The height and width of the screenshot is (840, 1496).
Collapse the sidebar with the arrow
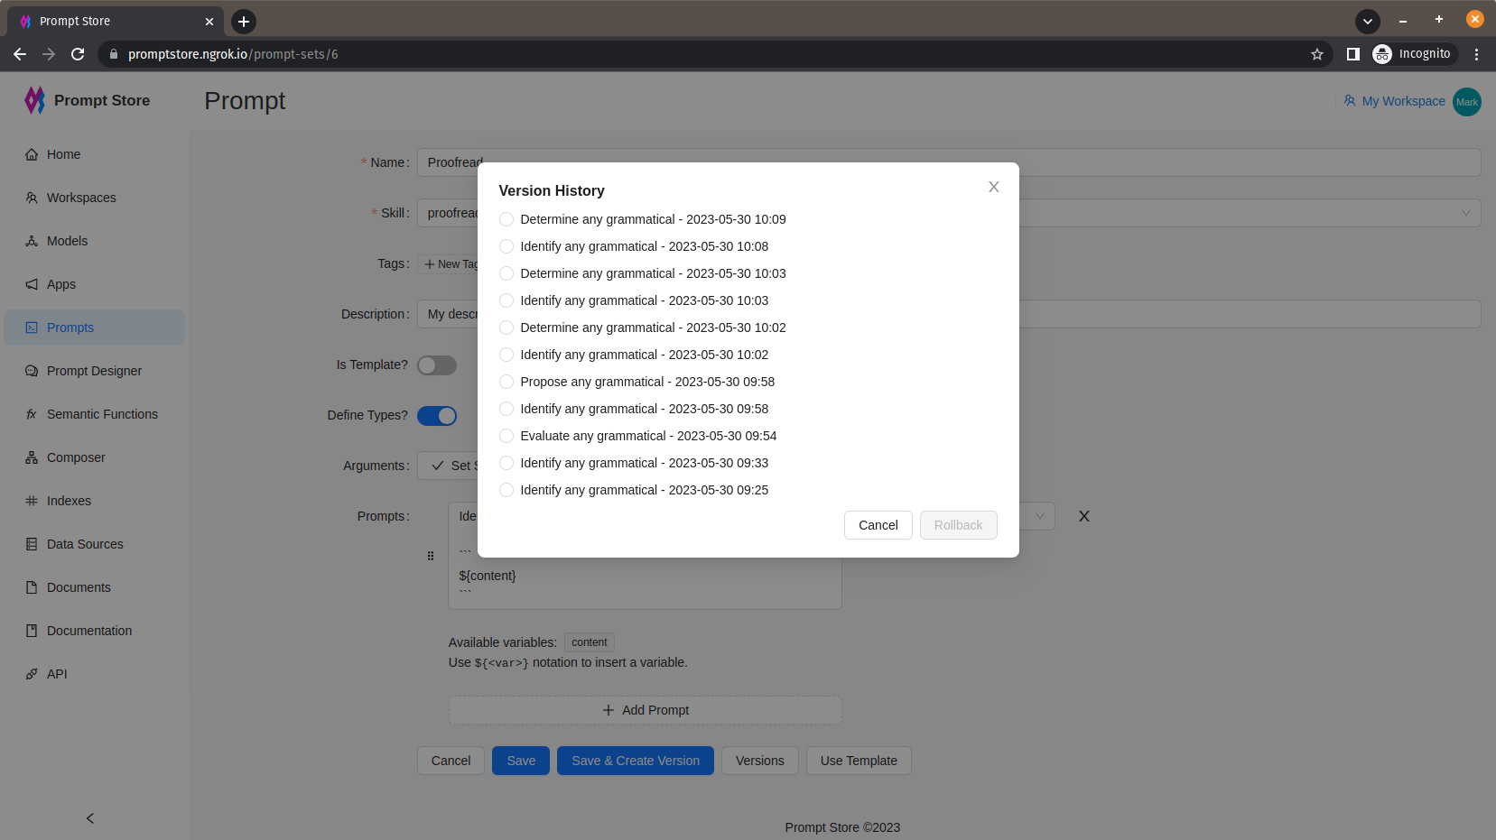tap(89, 818)
